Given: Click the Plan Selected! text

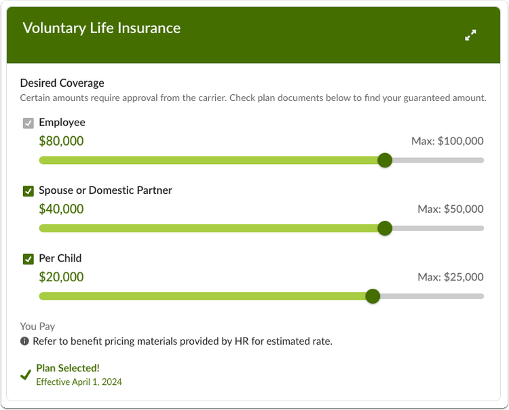Looking at the screenshot, I should [68, 368].
